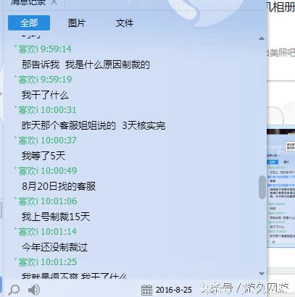The height and width of the screenshot is (297, 295).
Task: Close the 消息记录 tab
Action: coord(54,2)
